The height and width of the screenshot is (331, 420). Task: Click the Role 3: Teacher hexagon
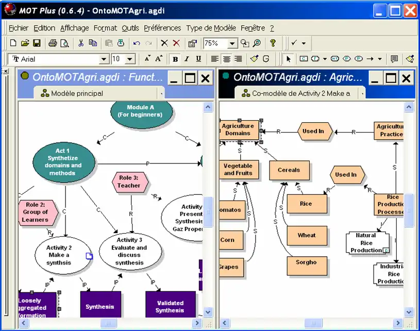(129, 181)
